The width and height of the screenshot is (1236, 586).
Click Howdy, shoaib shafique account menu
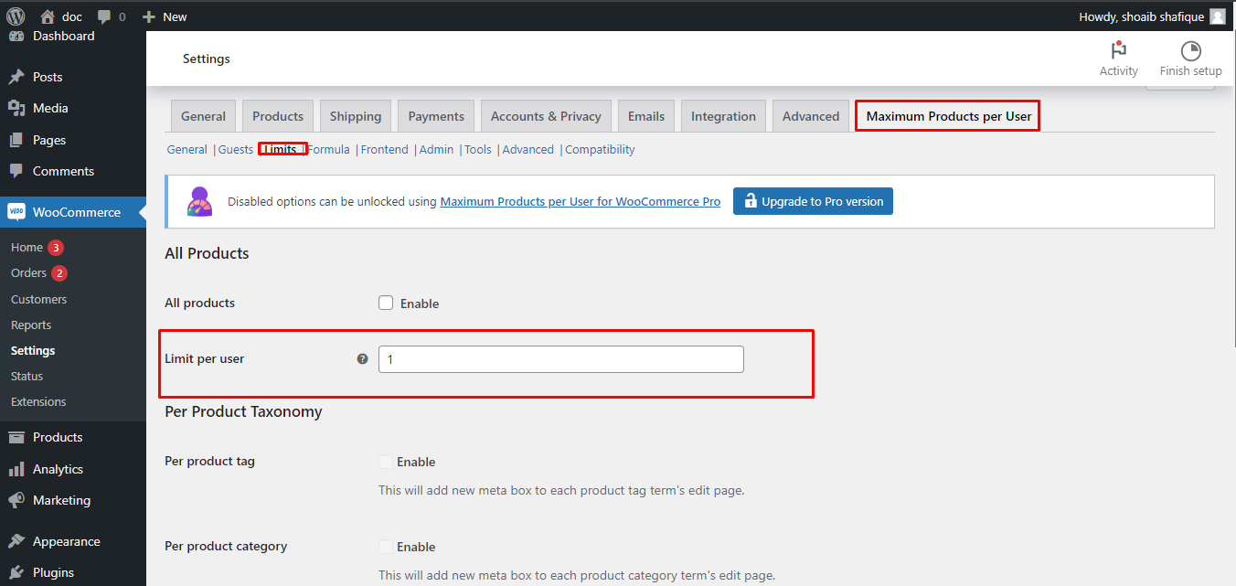click(1152, 16)
